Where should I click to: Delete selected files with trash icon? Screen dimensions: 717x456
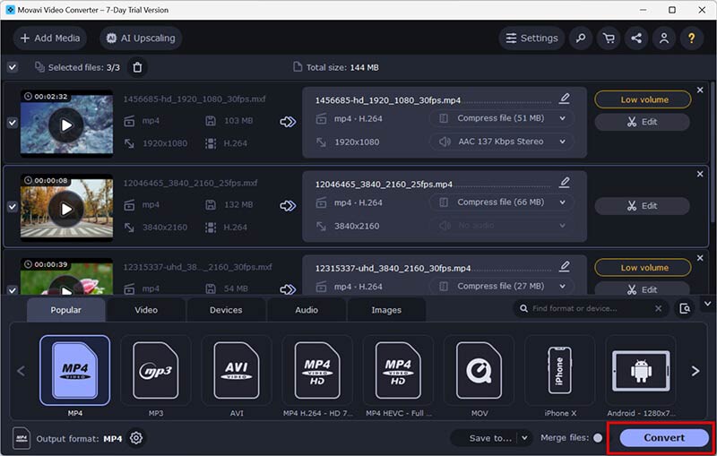point(137,67)
